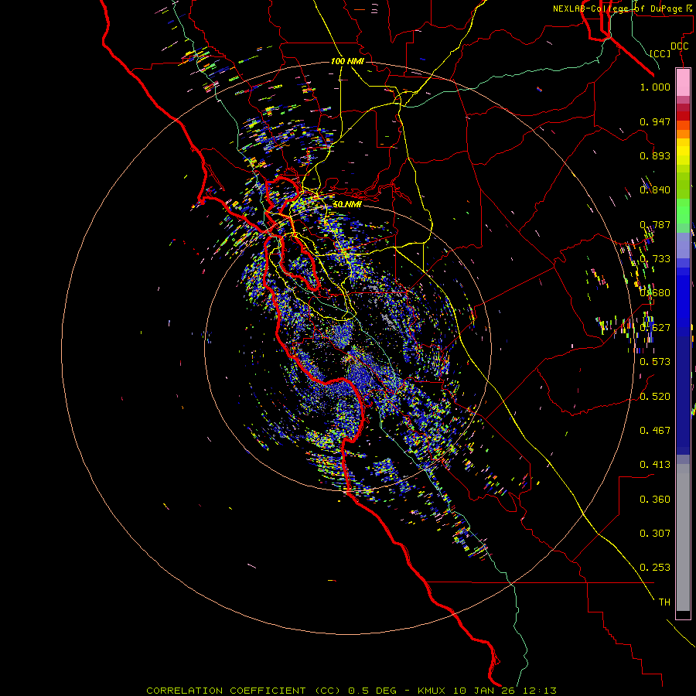Select the 0.307 scale value
696x696 pixels.
(655, 534)
